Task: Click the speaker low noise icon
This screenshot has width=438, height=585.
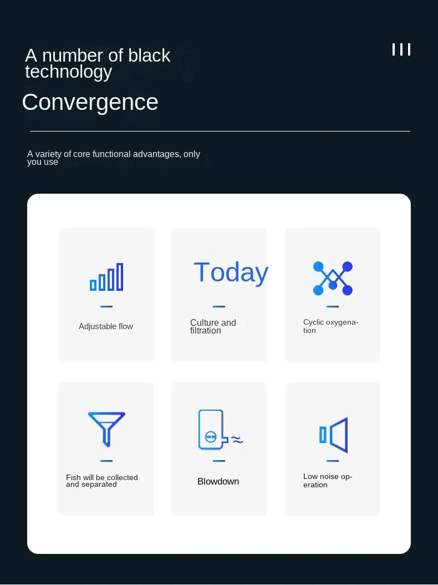Action: pyautogui.click(x=333, y=435)
